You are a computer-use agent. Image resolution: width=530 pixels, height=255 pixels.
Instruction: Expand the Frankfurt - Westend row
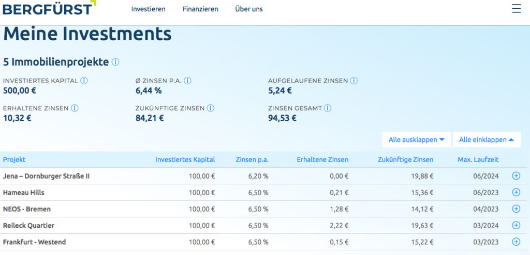tap(516, 242)
